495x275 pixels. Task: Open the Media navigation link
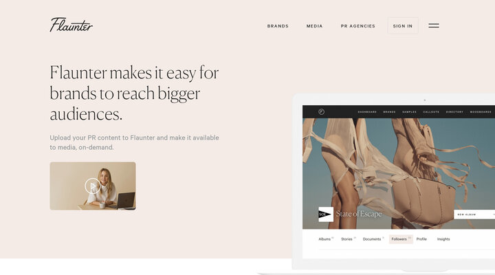[314, 26]
